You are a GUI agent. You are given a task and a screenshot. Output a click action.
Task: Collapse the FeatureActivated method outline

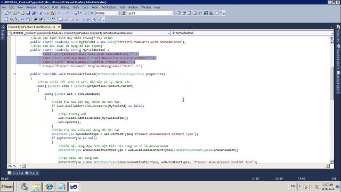click(15, 74)
